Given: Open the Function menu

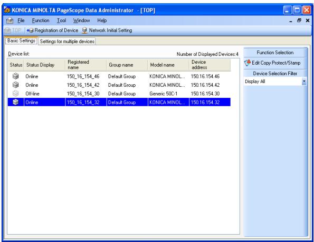Looking at the screenshot, I should pos(41,21).
